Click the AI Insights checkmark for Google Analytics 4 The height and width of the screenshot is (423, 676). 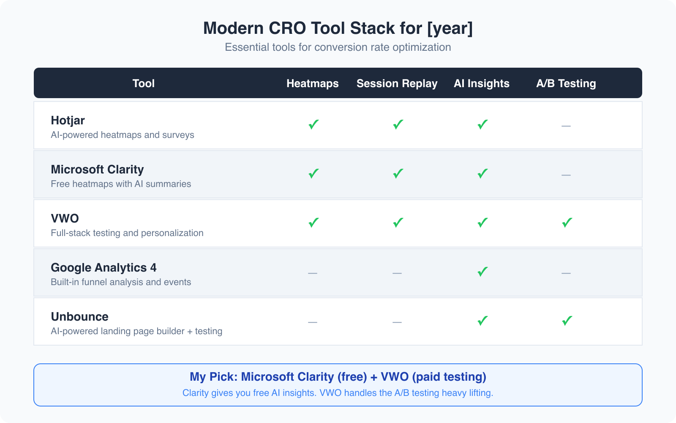pos(482,272)
